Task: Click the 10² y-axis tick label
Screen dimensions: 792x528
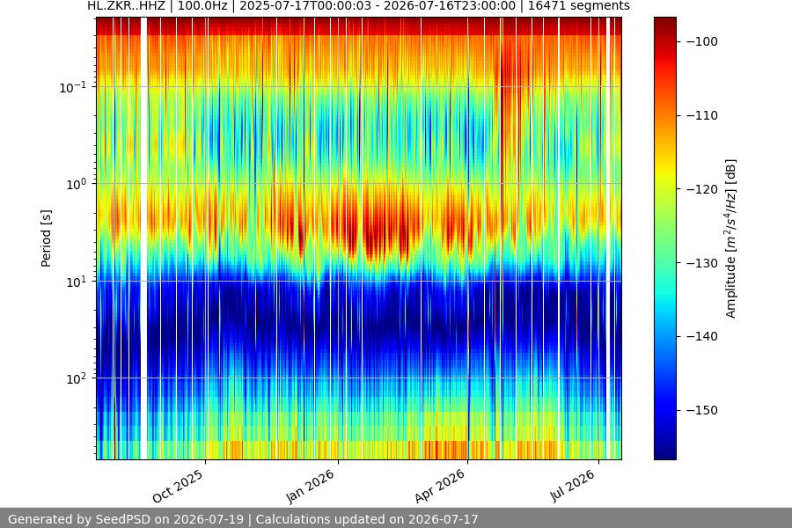Action: [77, 378]
